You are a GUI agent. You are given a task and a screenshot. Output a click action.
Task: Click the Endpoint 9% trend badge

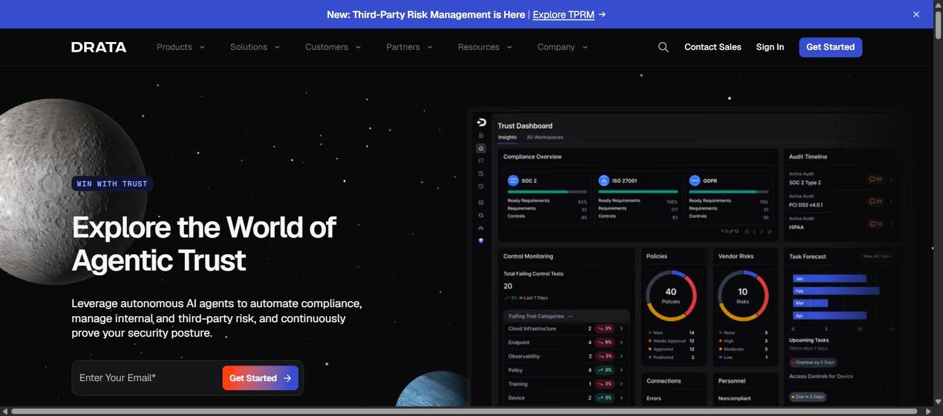coord(604,343)
